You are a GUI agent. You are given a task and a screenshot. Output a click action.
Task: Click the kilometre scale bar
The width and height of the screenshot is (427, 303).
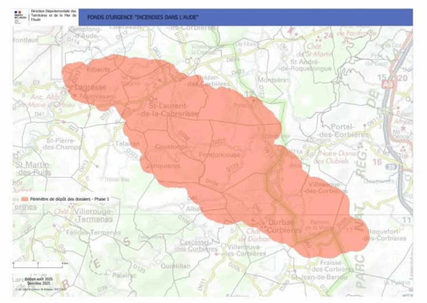[38, 264]
